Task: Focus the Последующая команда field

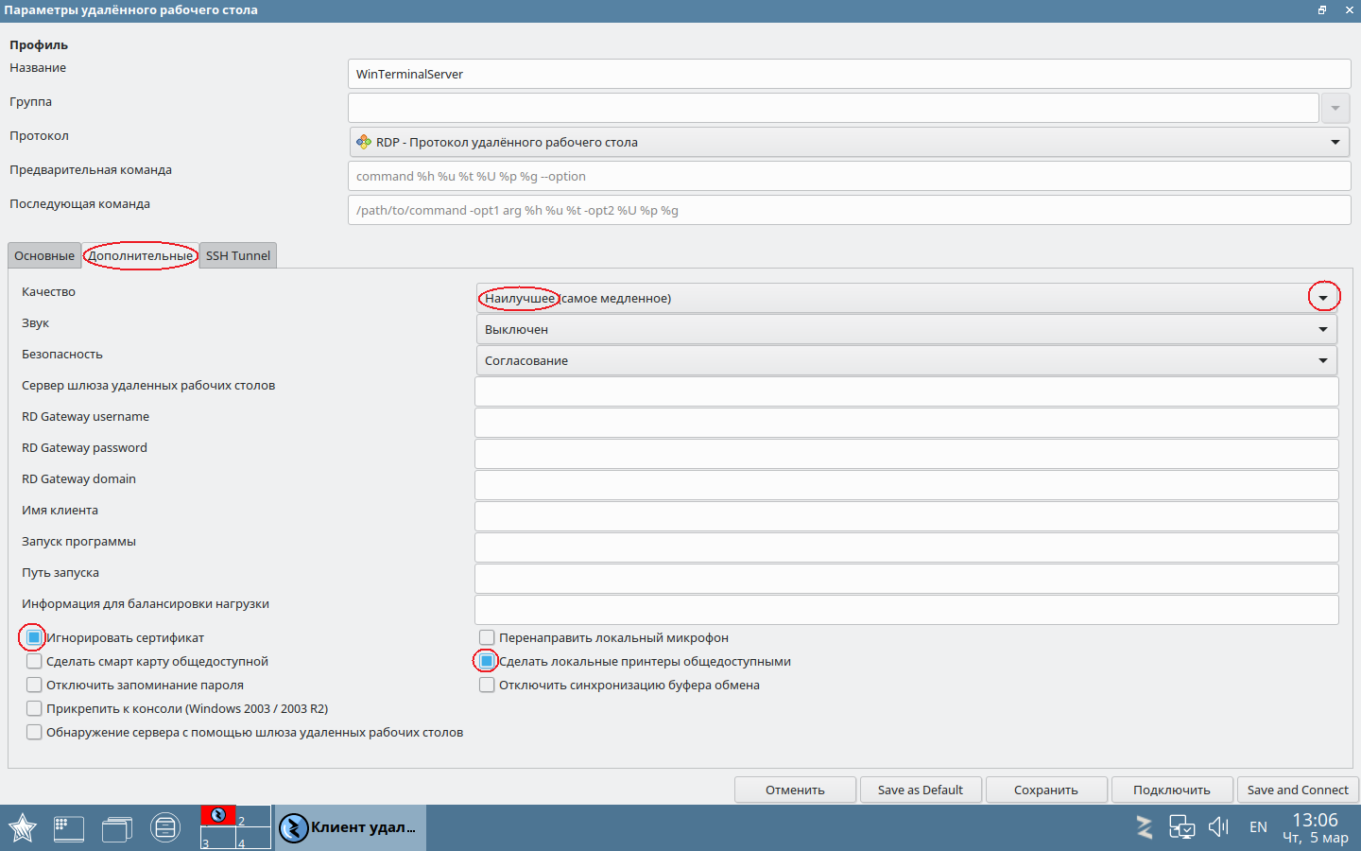Action: (x=849, y=210)
